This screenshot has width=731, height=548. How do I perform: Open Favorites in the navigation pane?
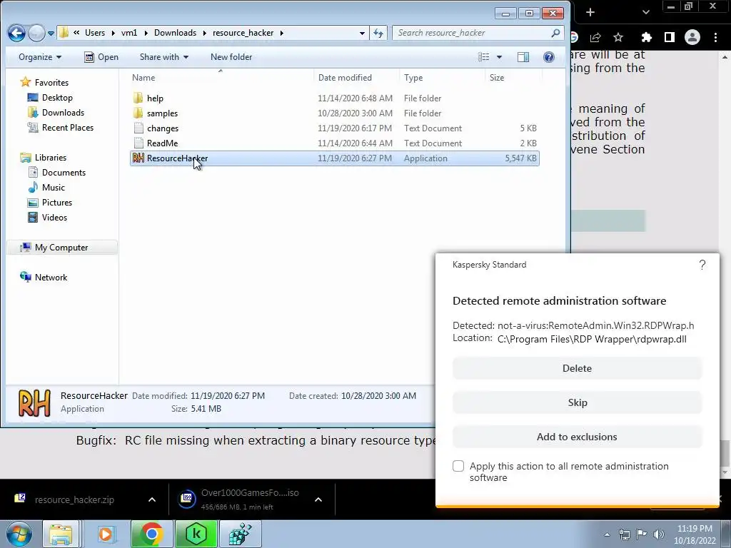point(45,83)
